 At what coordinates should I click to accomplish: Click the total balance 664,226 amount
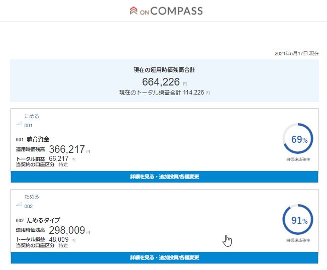[161, 82]
